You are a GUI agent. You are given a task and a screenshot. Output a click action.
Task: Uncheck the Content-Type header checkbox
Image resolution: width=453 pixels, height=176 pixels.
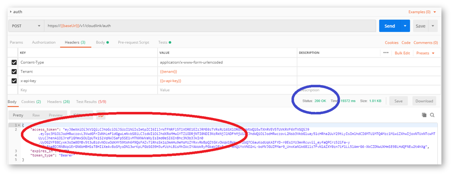click(14, 62)
